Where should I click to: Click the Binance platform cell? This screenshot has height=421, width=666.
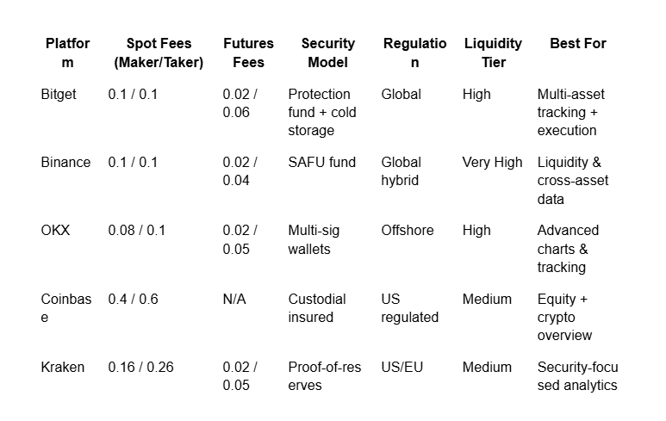65,162
